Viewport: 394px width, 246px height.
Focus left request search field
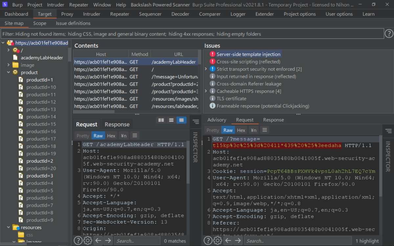click(x=137, y=241)
